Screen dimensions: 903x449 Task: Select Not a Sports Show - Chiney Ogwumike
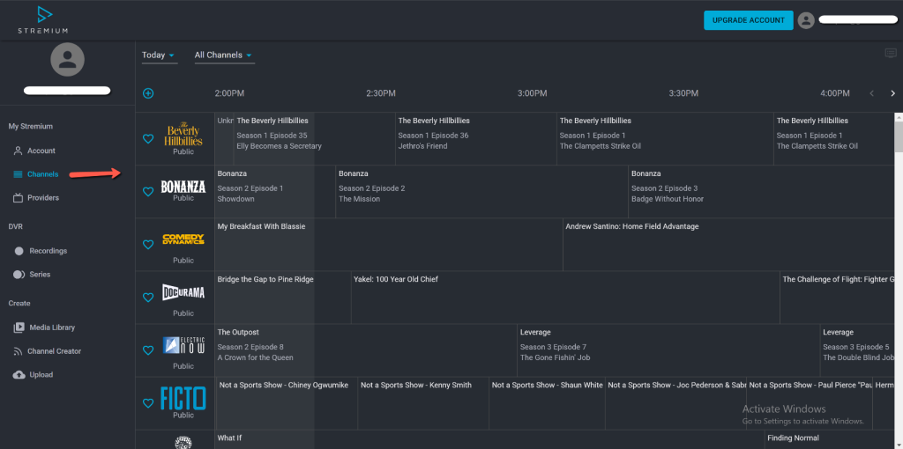(287, 403)
